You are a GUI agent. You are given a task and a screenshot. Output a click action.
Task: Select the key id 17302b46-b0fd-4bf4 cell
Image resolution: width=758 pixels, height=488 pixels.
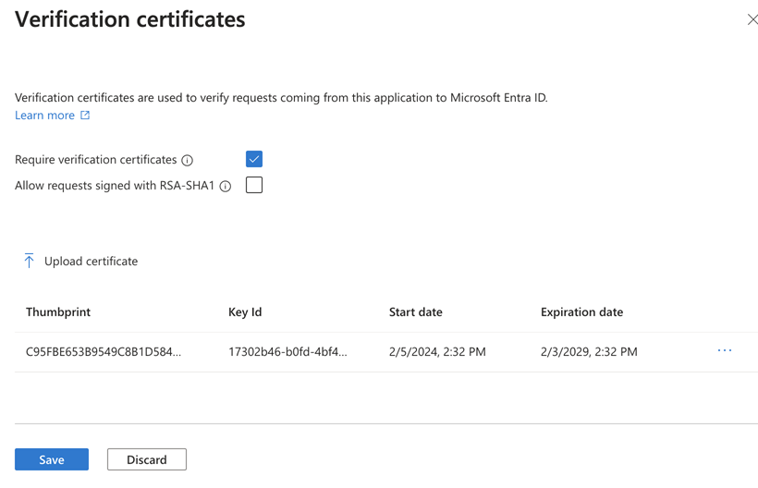(x=287, y=352)
